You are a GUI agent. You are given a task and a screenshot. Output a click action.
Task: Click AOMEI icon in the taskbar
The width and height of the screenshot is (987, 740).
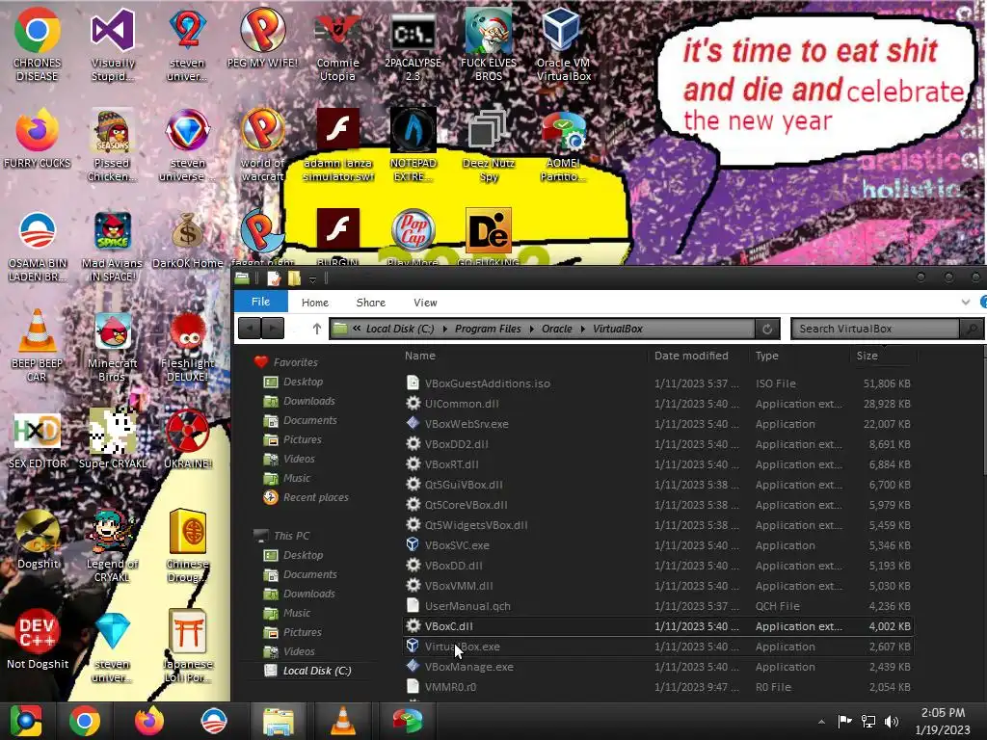[x=408, y=721]
